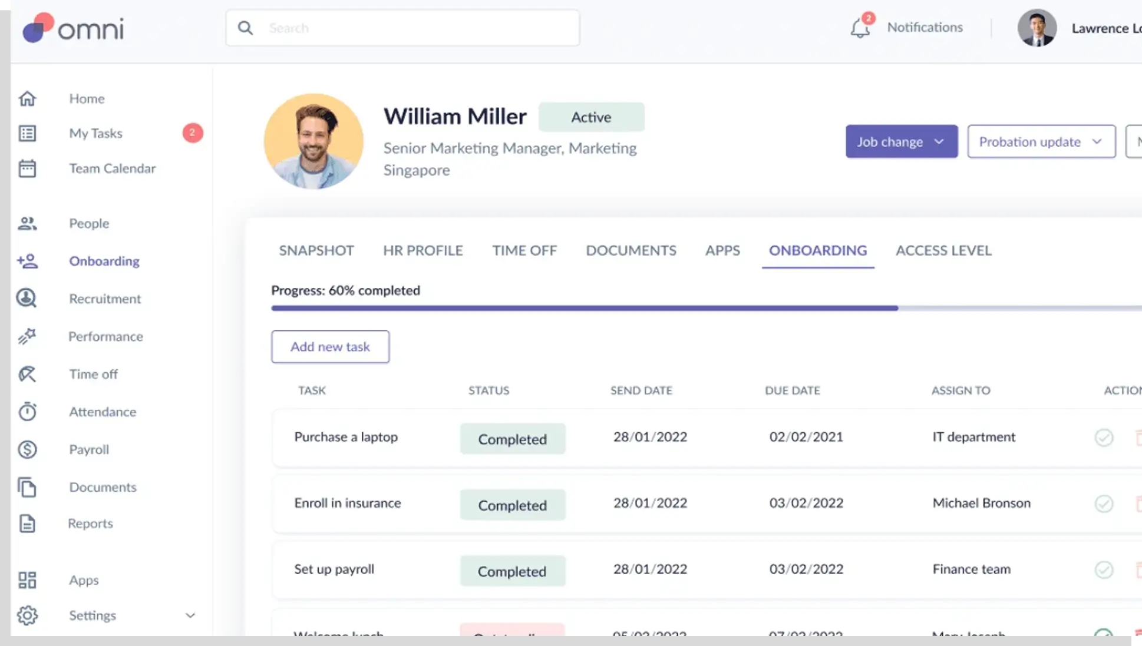Switch to the Documents tab

coord(631,250)
